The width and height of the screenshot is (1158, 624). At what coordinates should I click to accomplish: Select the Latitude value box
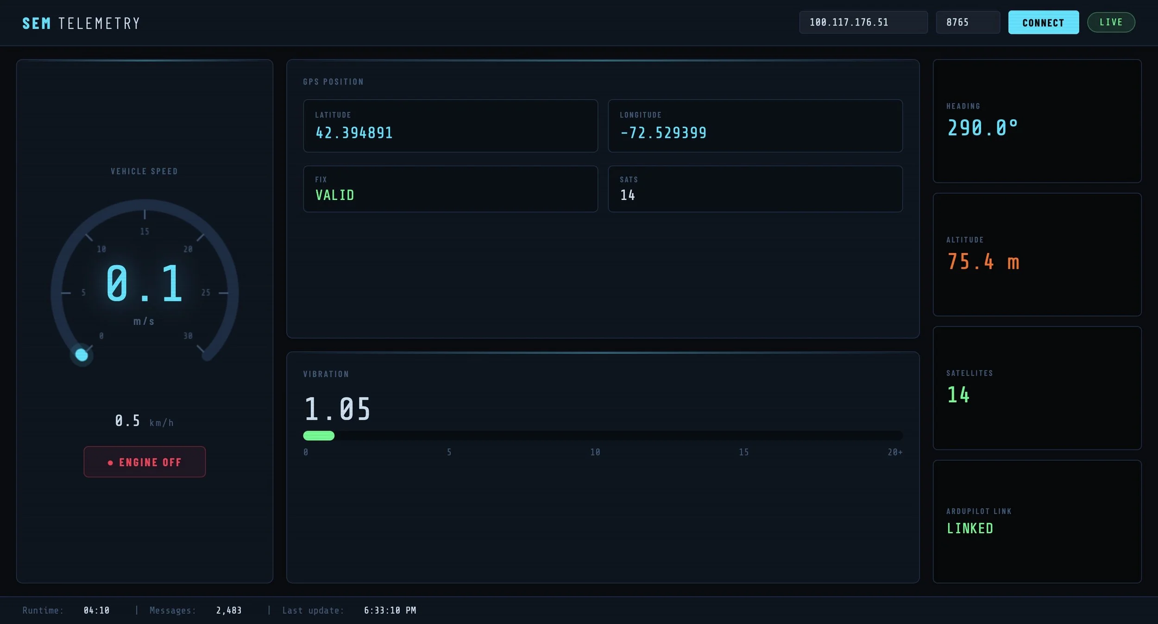(450, 126)
